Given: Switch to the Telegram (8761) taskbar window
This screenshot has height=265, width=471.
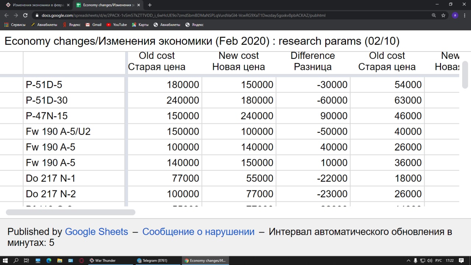Looking at the screenshot, I should pos(158,260).
